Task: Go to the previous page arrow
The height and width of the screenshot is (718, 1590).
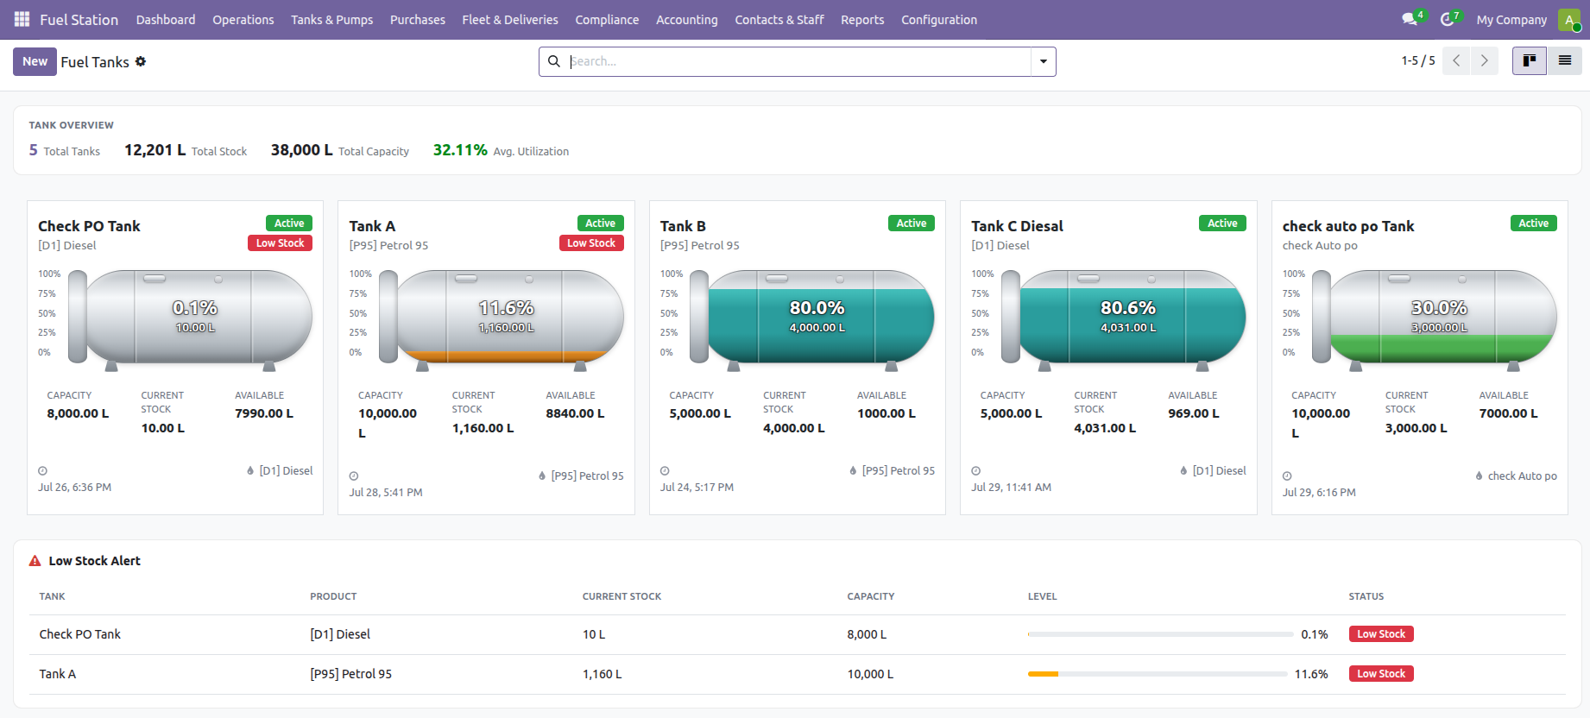Action: pyautogui.click(x=1456, y=60)
